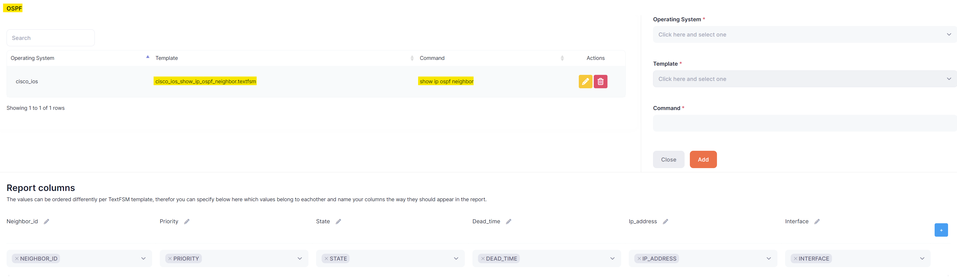Sort table by Operating System column arrow
Image resolution: width=957 pixels, height=280 pixels.
point(147,57)
